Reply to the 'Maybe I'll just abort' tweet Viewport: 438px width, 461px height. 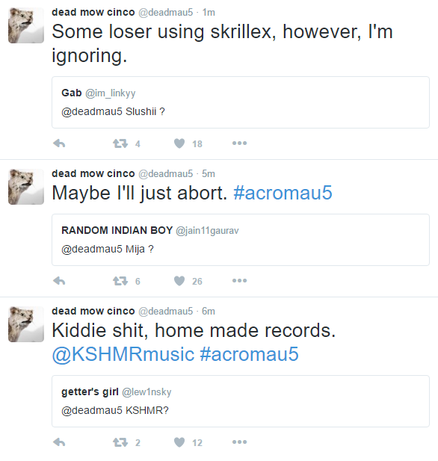(59, 281)
